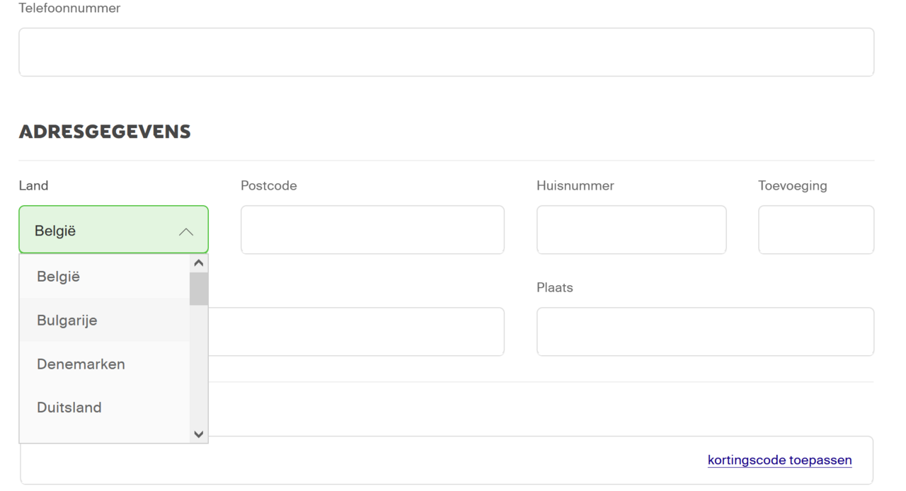Collapse the Land dropdown using its chevron arrow

(185, 231)
